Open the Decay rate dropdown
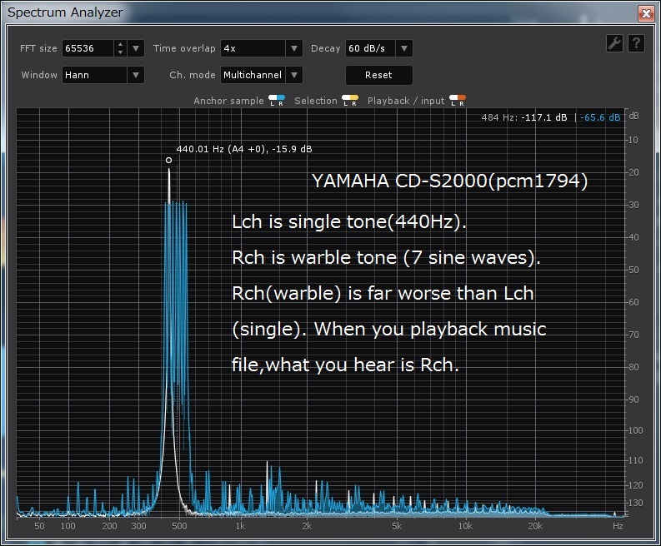This screenshot has width=661, height=546. (404, 48)
